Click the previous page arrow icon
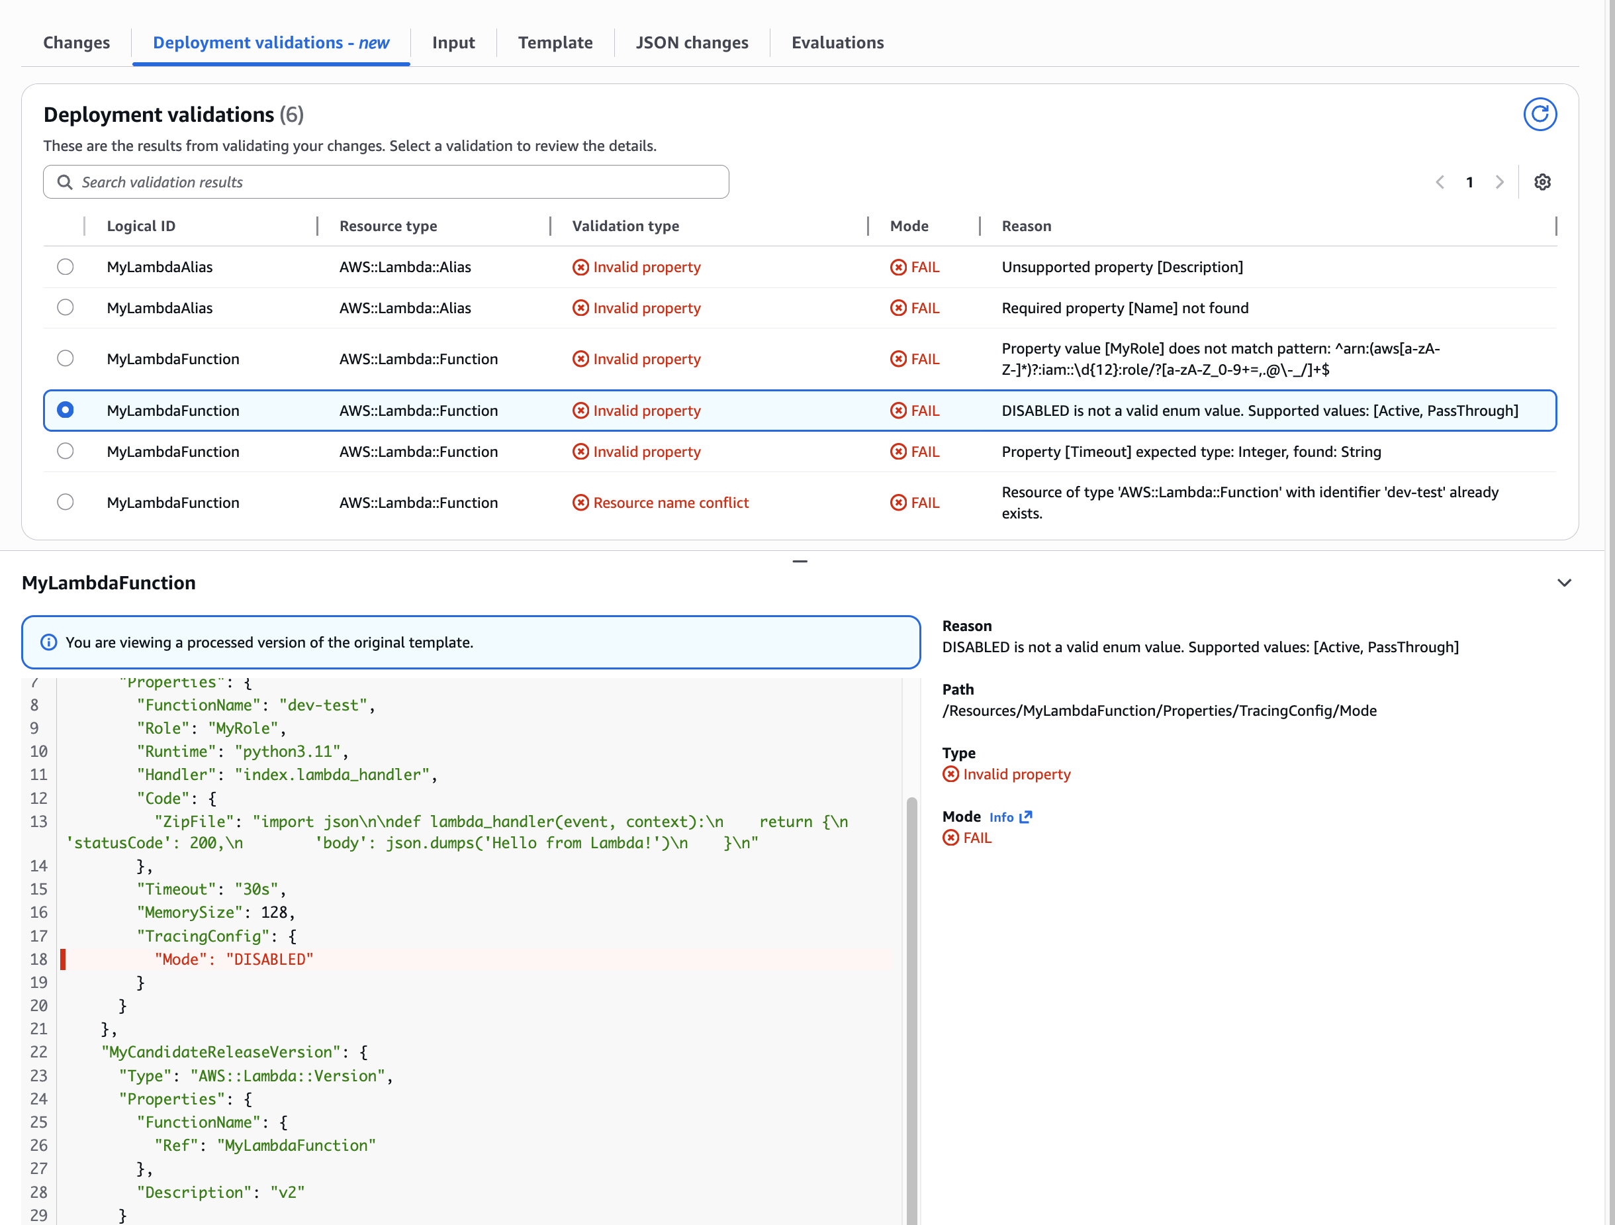 click(1440, 182)
